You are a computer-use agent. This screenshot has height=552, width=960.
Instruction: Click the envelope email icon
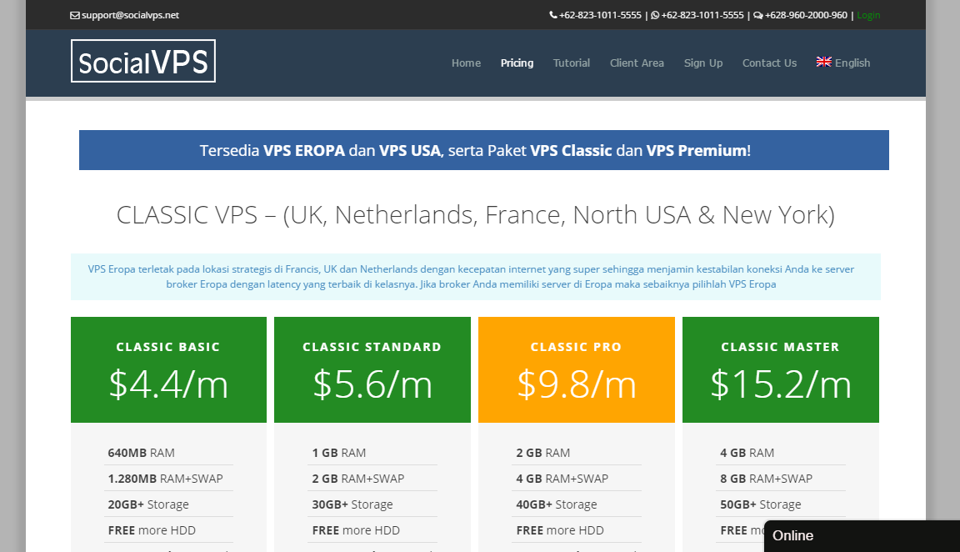pyautogui.click(x=75, y=15)
